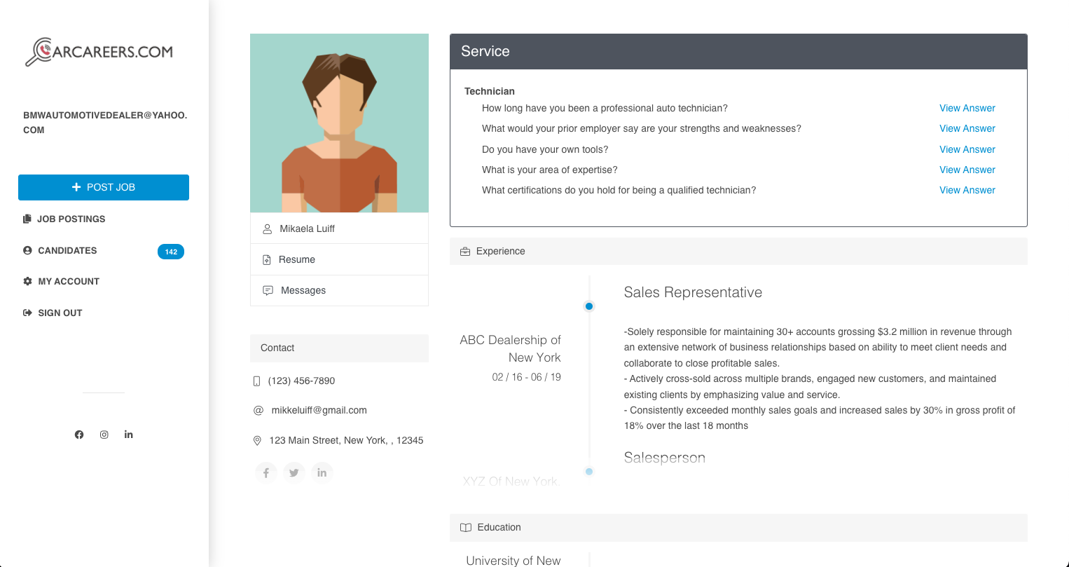Open candidate's Twitter round icon
The image size is (1069, 567).
coord(294,473)
